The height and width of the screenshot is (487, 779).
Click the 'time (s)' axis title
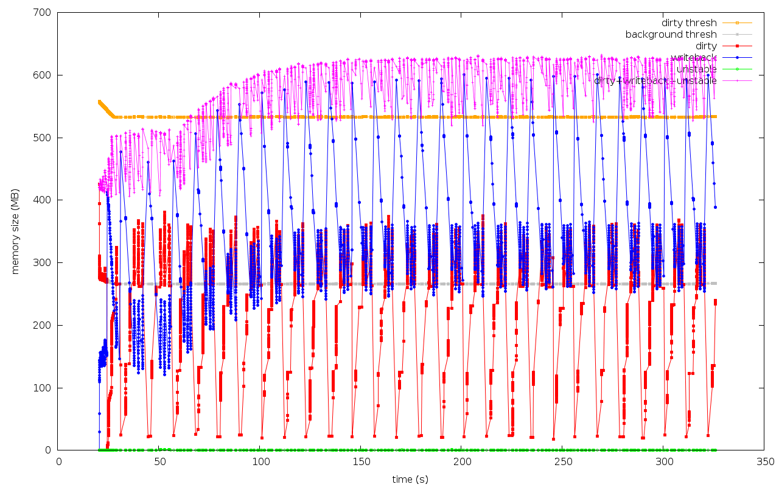[x=410, y=479]
